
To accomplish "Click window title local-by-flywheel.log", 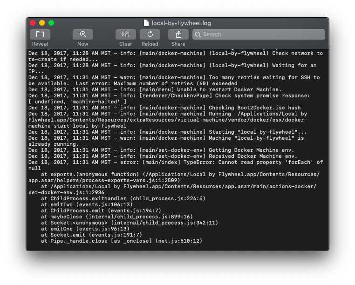I will [181, 23].
